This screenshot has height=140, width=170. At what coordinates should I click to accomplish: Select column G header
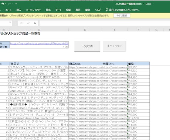click(x=156, y=30)
